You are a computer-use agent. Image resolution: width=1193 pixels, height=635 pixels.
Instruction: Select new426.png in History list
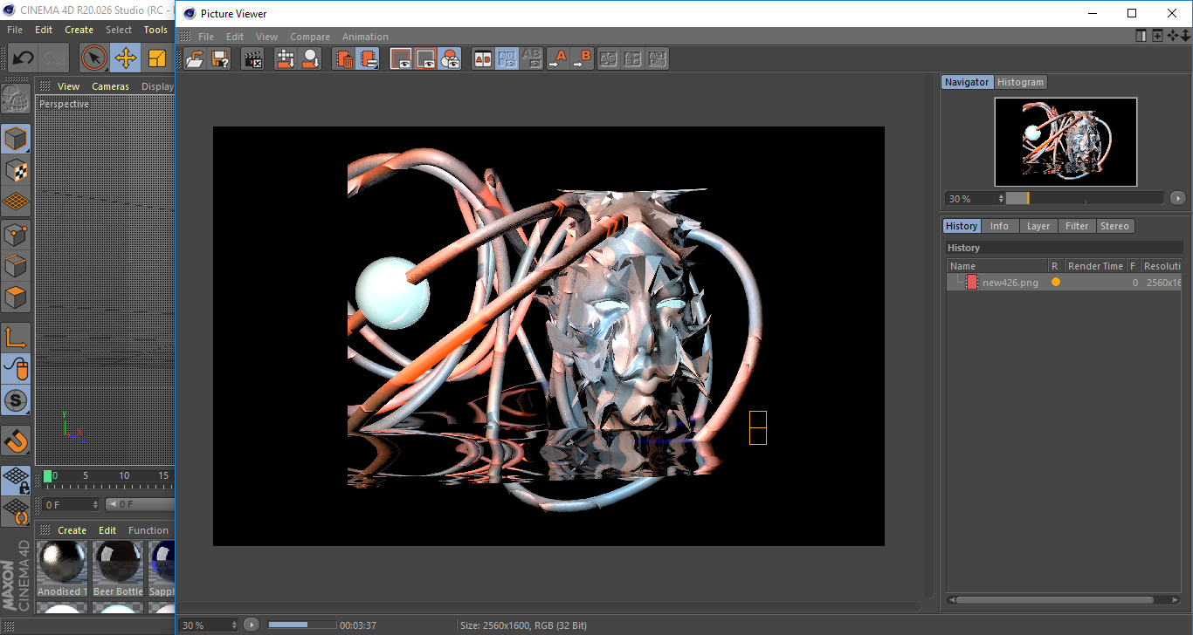click(x=1010, y=283)
